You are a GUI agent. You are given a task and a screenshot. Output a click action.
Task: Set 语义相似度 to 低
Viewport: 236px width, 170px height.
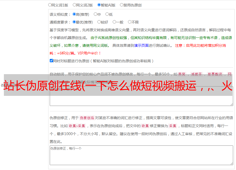[107, 14]
